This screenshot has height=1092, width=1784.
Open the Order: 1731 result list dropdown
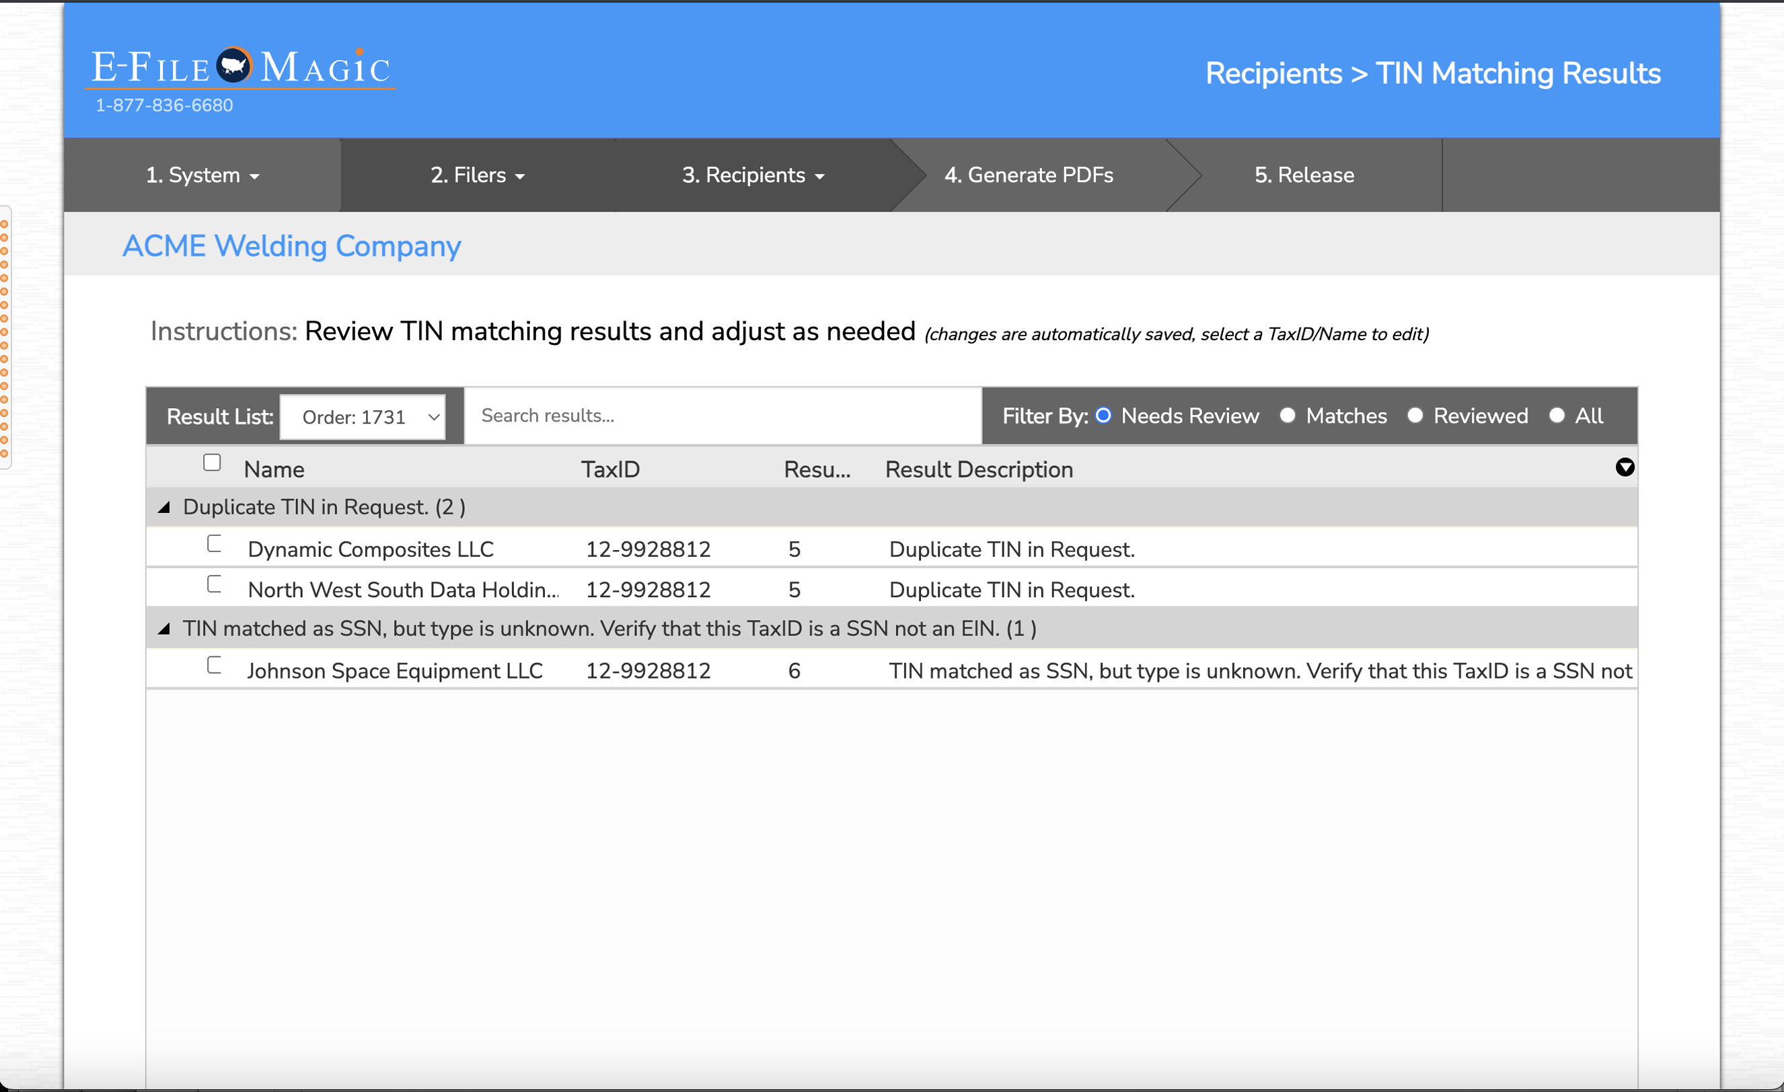pos(362,417)
